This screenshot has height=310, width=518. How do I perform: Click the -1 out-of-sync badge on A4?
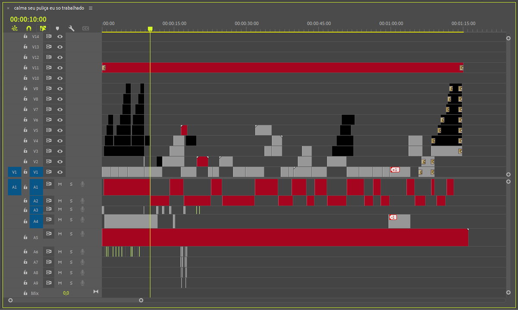pyautogui.click(x=393, y=217)
